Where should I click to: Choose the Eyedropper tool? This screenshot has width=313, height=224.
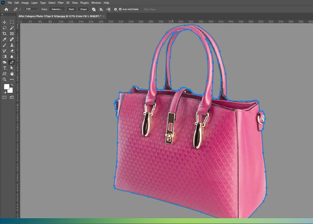click(5, 40)
